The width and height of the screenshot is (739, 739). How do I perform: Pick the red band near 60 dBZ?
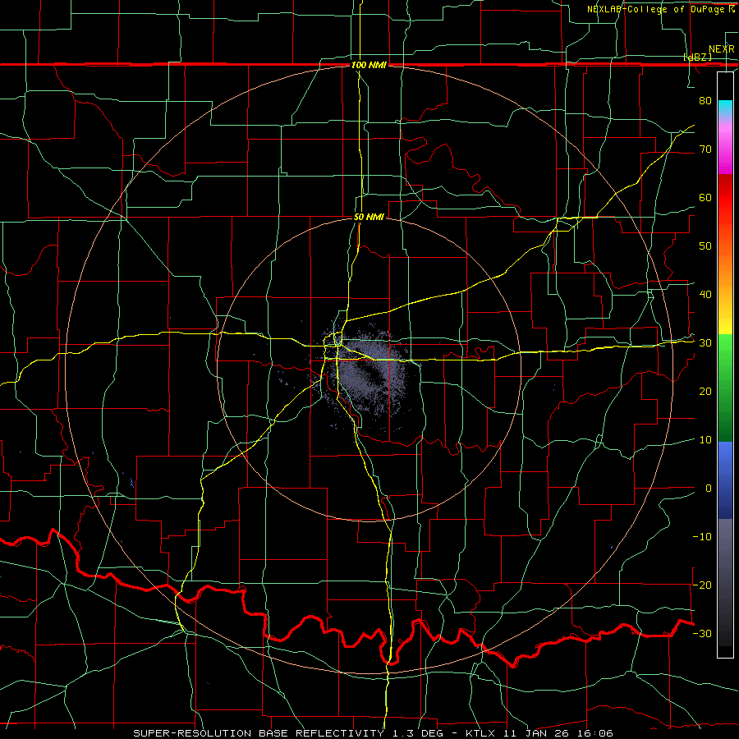[x=725, y=197]
